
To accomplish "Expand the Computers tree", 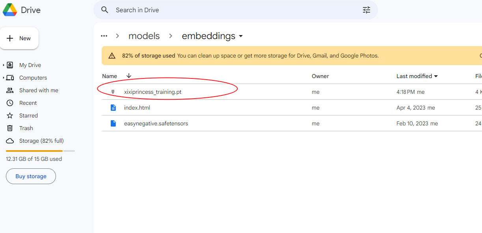I will point(4,78).
